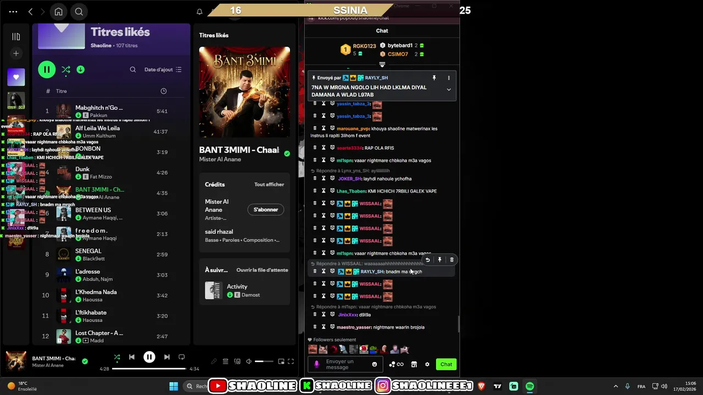Open the queue icon in the player bar

(x=225, y=362)
